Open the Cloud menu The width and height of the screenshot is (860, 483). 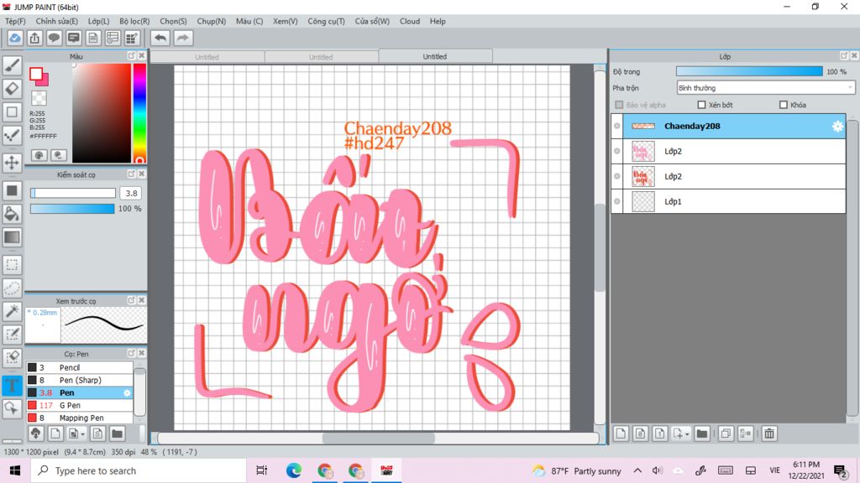pos(410,21)
